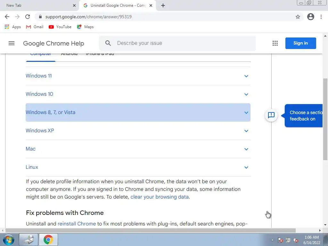Open a new tab with the plus button
The height and width of the screenshot is (246, 328).
[163, 5]
